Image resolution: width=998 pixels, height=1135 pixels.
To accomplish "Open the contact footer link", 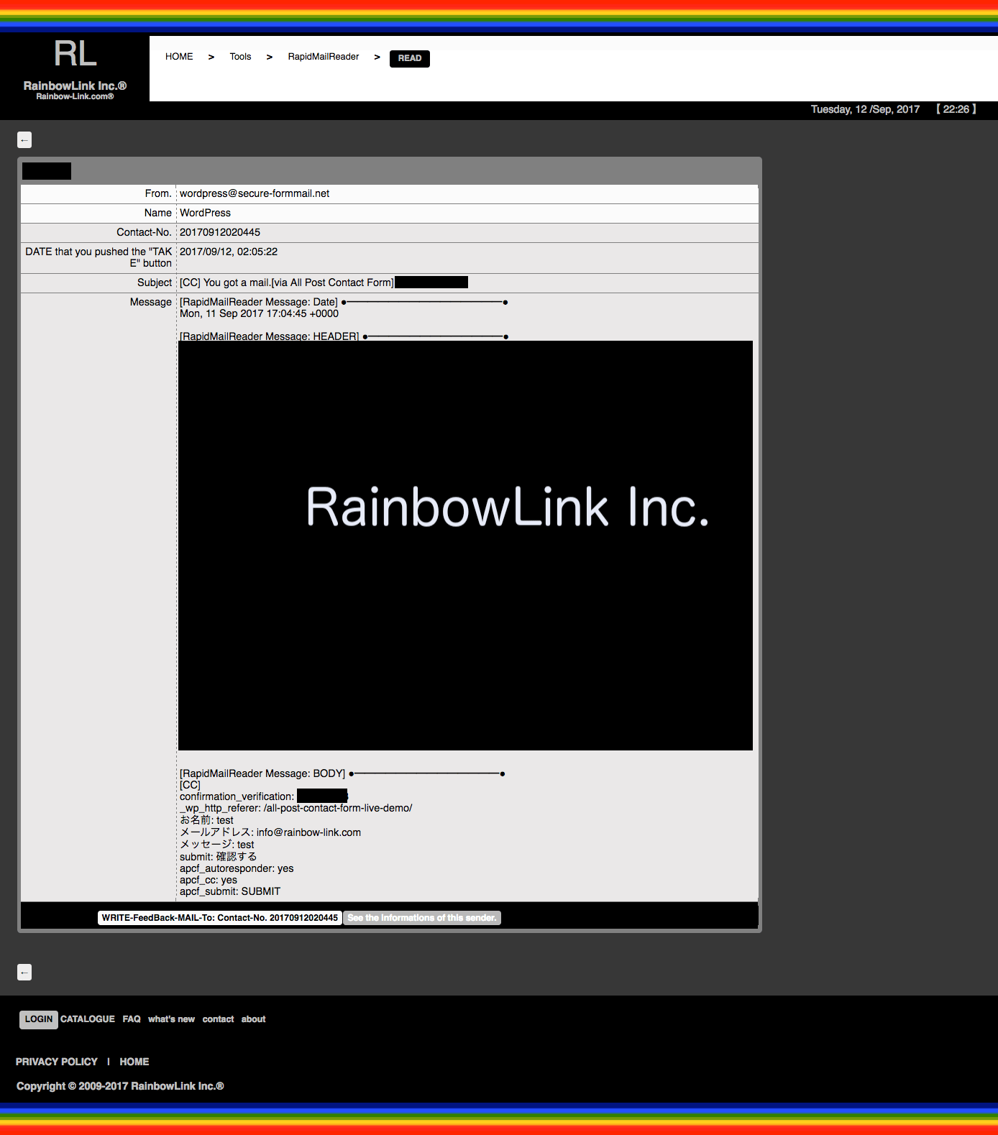I will [218, 1019].
